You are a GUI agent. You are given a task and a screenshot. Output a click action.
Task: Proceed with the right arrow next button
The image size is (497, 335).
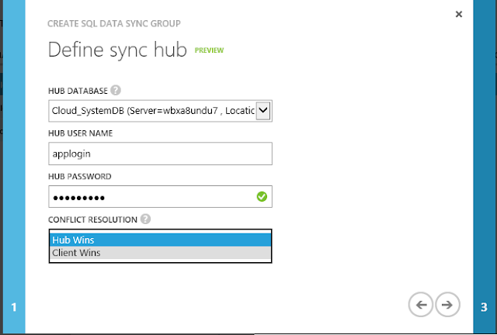tap(447, 305)
